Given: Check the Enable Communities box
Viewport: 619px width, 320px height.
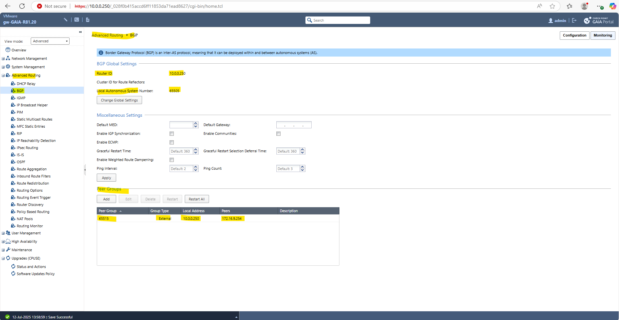Looking at the screenshot, I should click(279, 134).
